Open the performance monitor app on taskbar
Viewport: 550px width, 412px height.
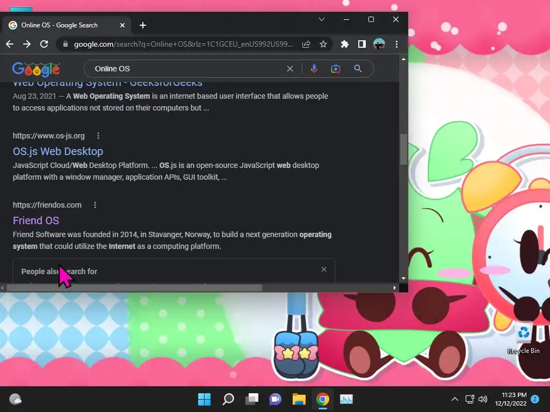(346, 399)
